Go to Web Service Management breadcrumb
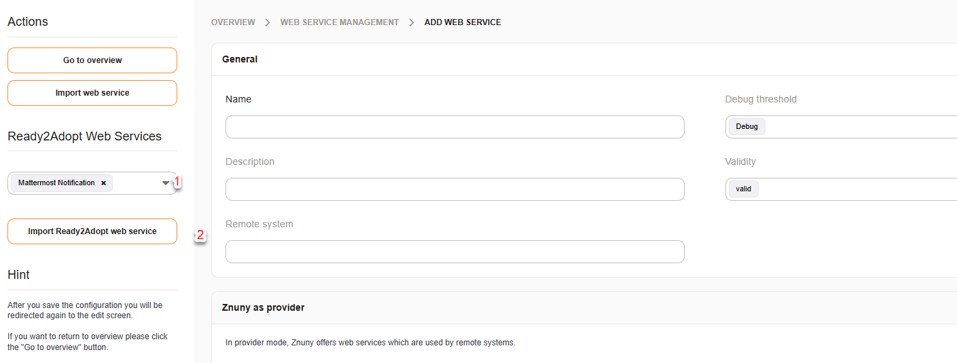957x363 pixels. [340, 22]
